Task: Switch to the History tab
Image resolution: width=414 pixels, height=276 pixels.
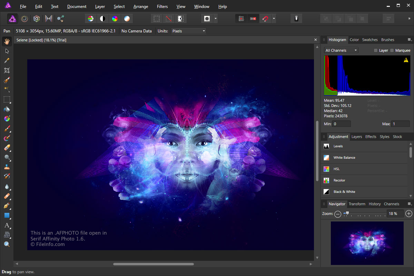Action: (x=375, y=204)
